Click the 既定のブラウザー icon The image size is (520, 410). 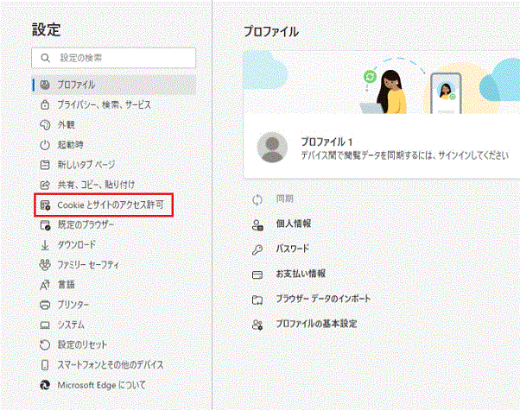45,225
